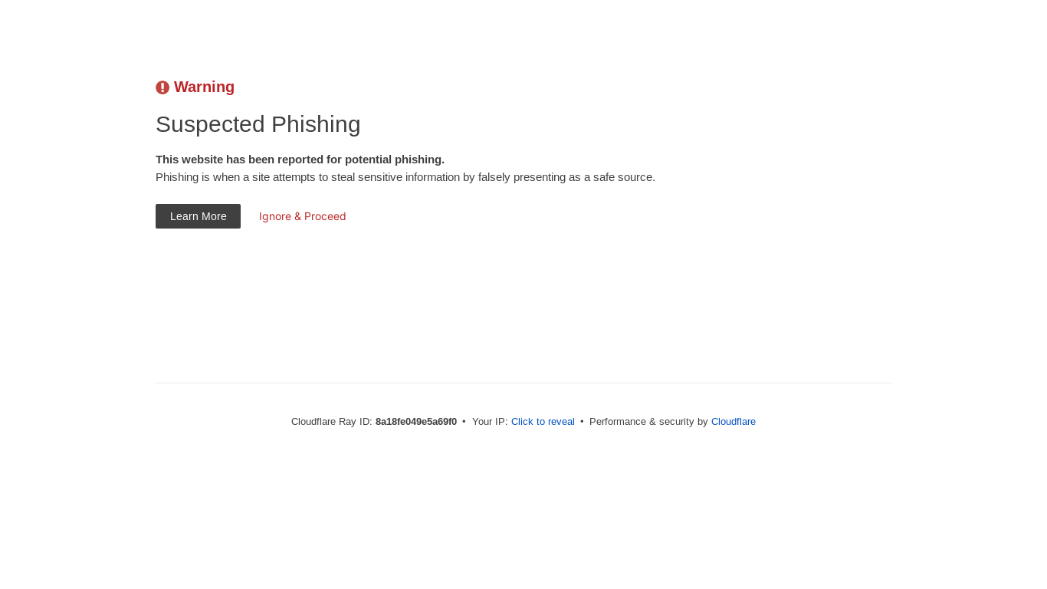The width and height of the screenshot is (1047, 589).
Task: Click the Cloudflare Ray ID label
Action: tap(332, 421)
